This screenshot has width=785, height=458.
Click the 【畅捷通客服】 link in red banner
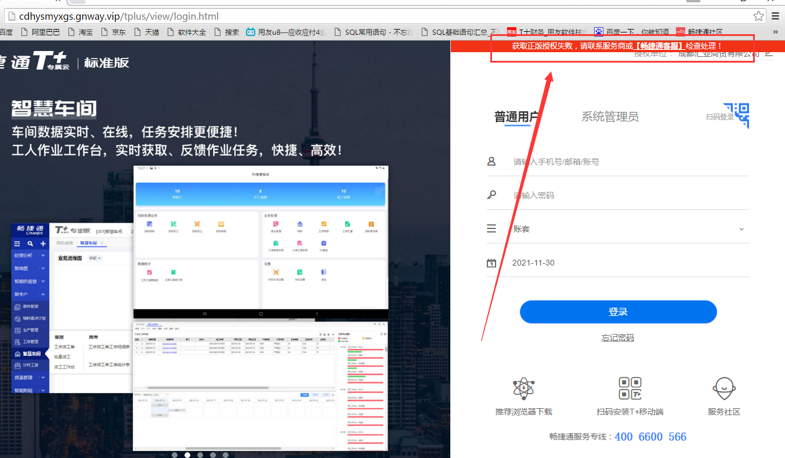(x=659, y=46)
